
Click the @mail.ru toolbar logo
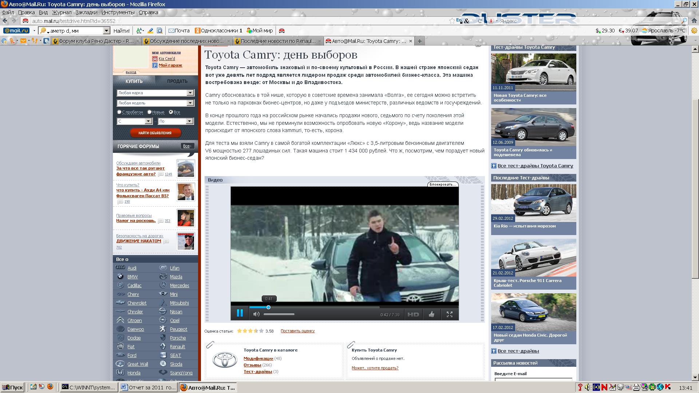point(16,31)
